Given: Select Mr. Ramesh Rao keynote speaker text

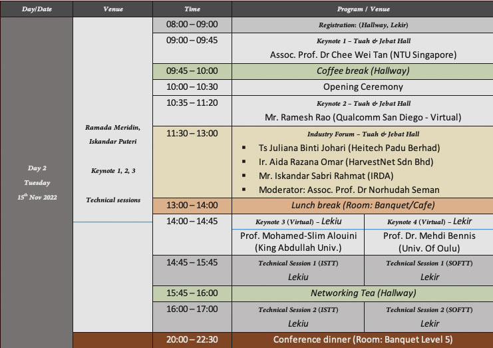Looking at the screenshot, I should tap(363, 117).
